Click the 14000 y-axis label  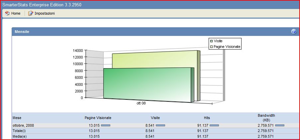tap(78, 51)
